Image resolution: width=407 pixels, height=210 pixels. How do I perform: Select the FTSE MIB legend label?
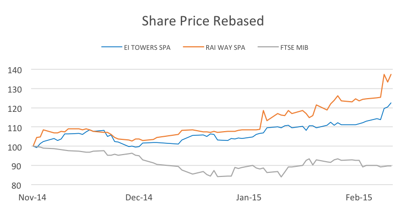point(294,48)
